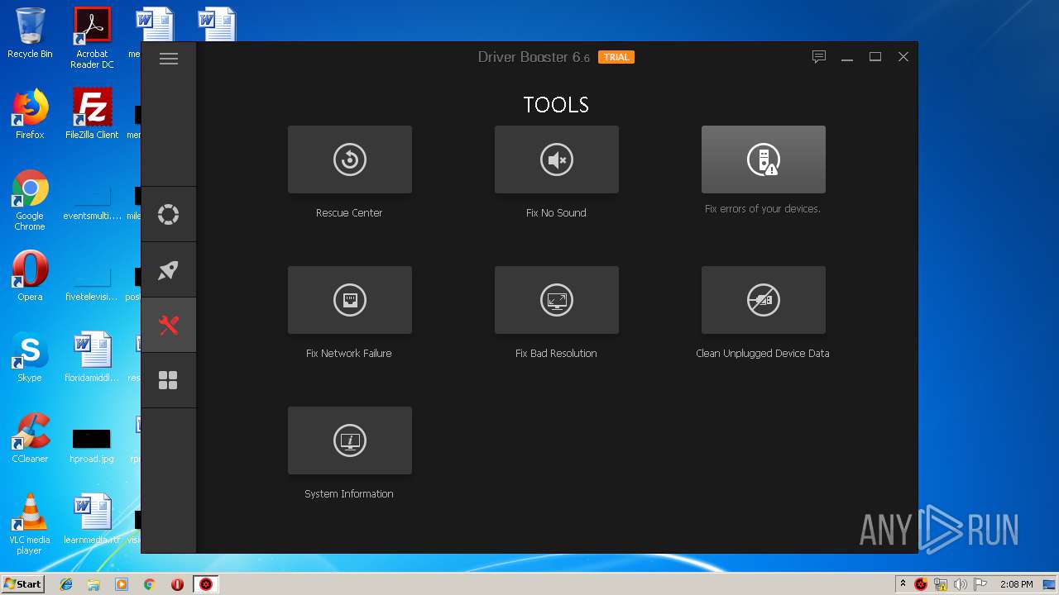
Task: Launch the Fix Device Error tool tile
Action: click(764, 159)
